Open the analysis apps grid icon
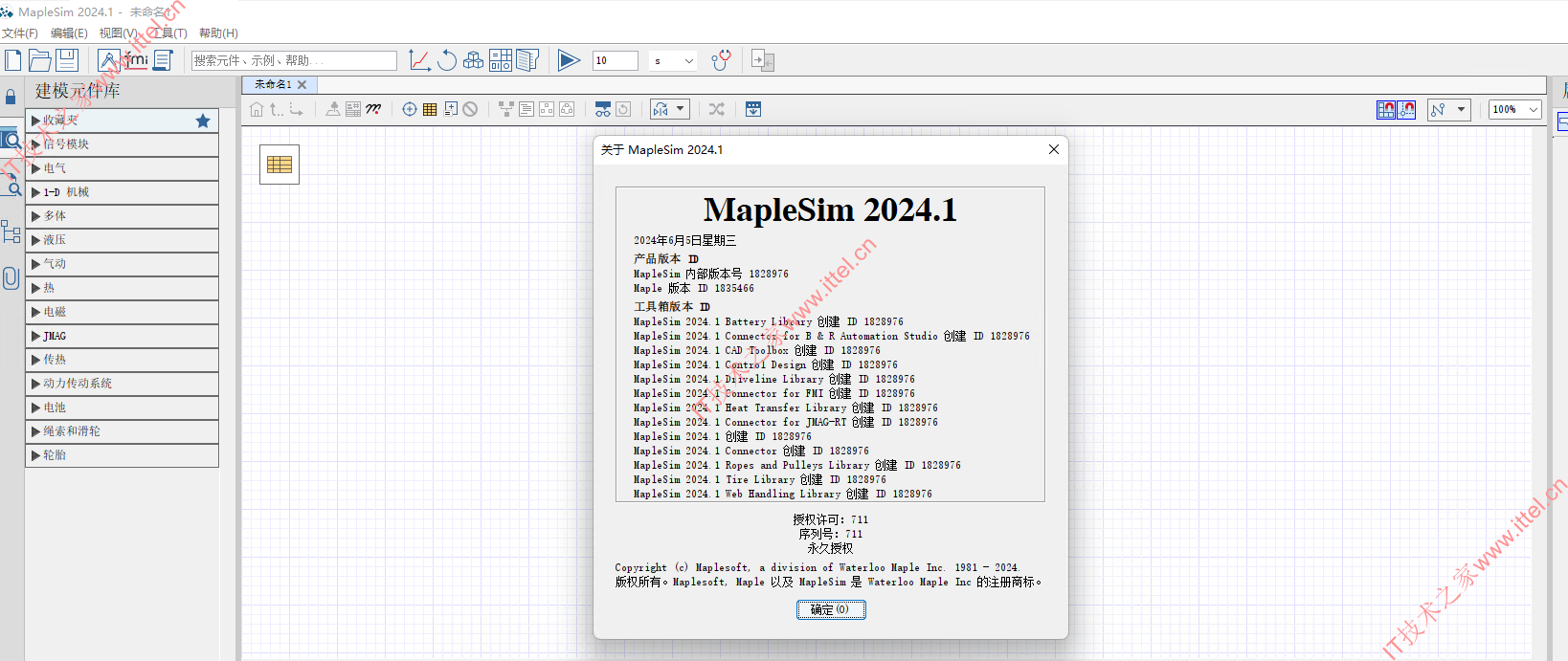This screenshot has width=1568, height=661. coord(501,60)
